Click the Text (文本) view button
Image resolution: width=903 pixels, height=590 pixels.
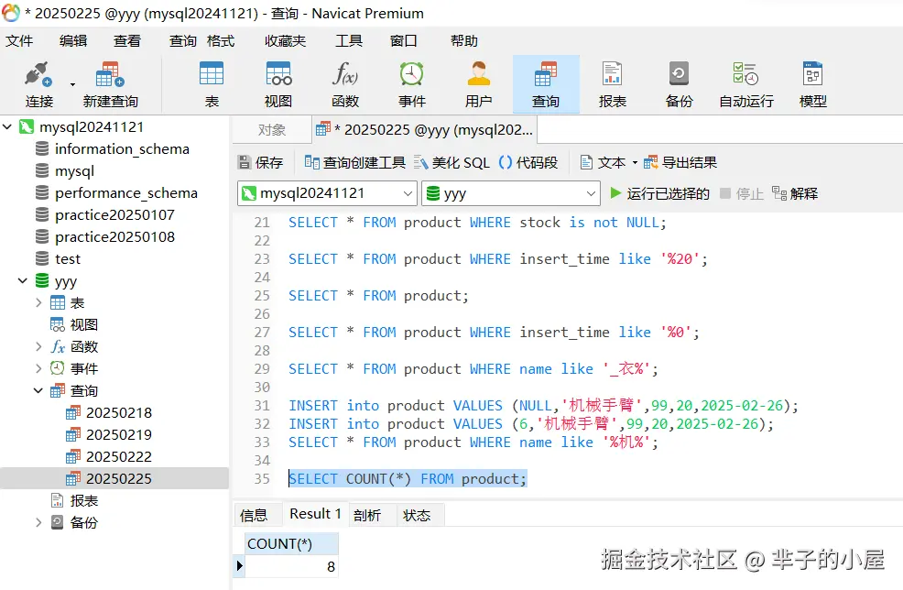click(x=603, y=162)
